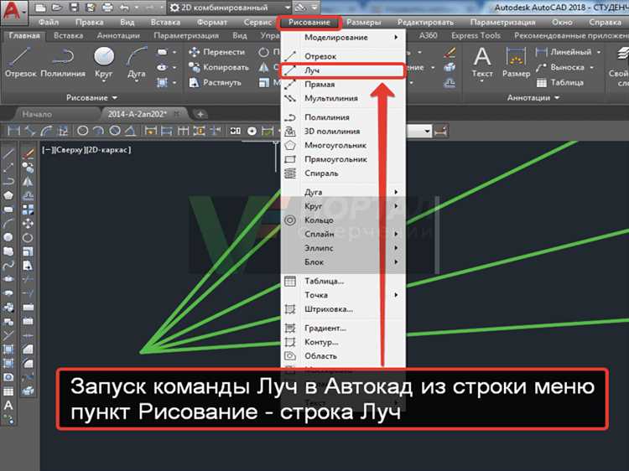Click the 2D-каркас visual style control
Screen dimensions: 629x471
pos(107,150)
